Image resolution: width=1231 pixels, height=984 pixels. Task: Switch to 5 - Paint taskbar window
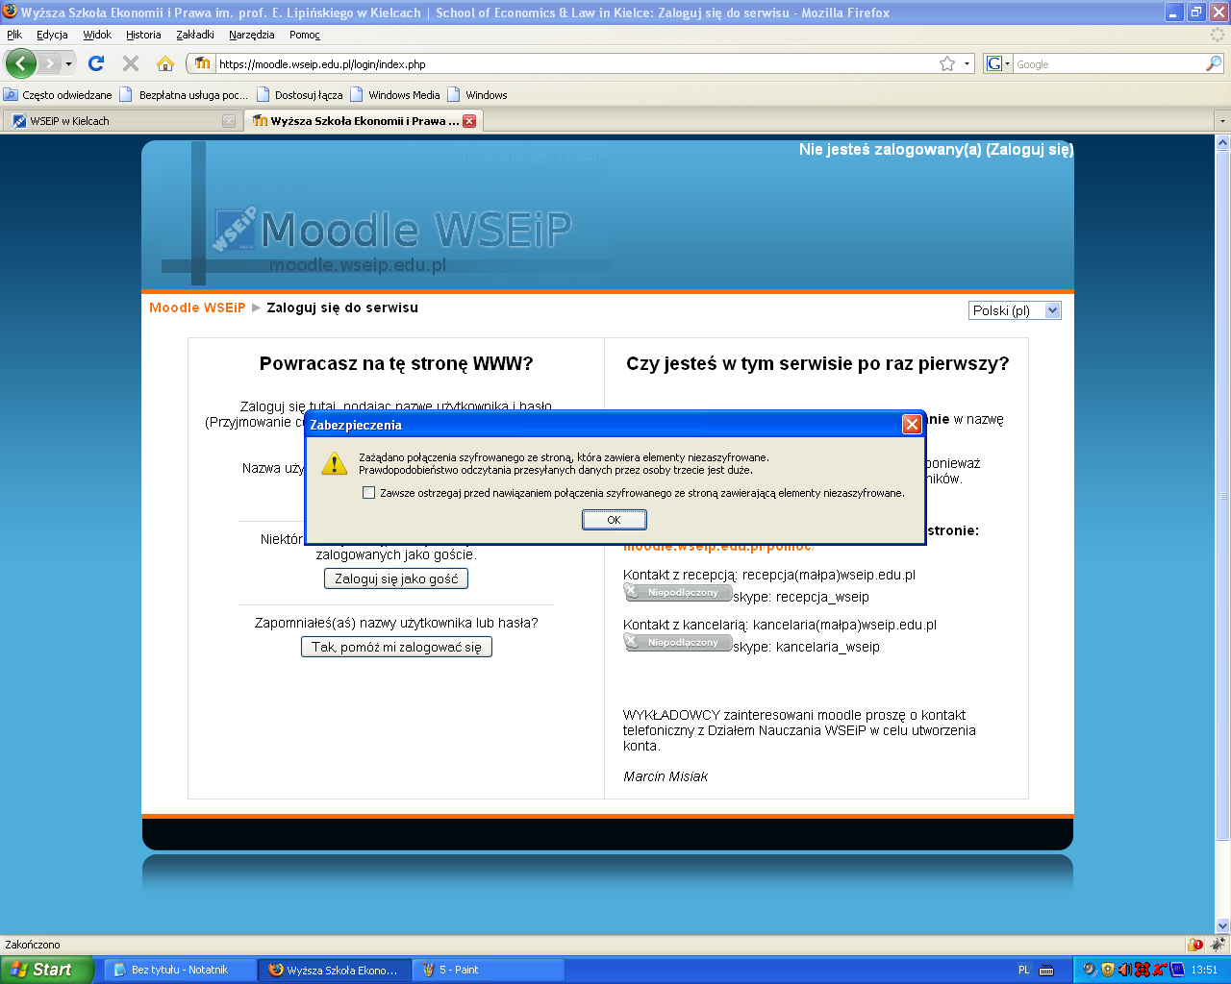(x=489, y=970)
